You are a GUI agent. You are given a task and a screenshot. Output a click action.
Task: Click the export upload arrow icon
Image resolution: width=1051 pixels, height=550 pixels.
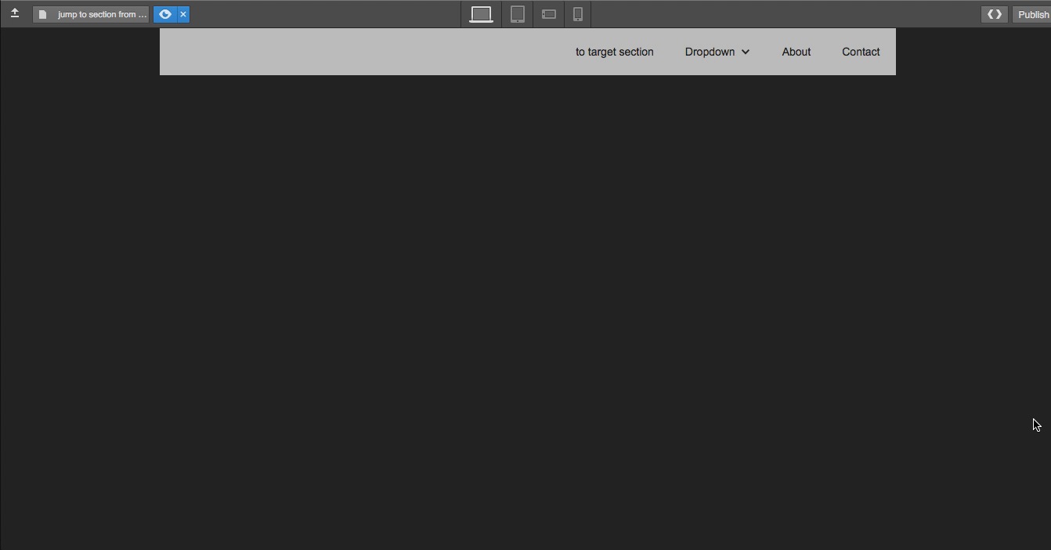14,13
